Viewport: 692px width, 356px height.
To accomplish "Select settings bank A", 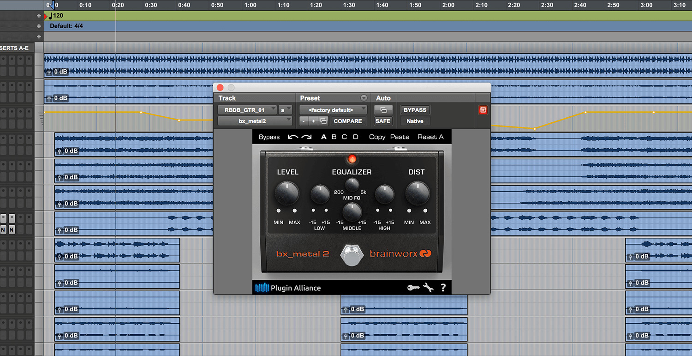I will (323, 137).
